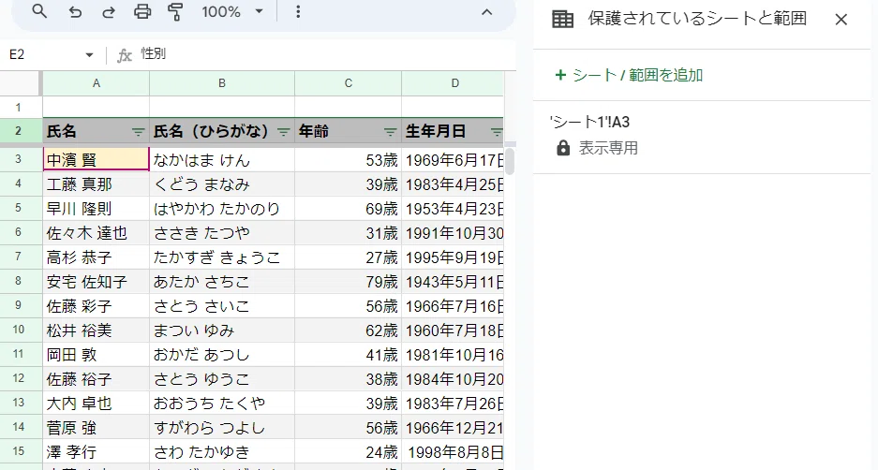
Task: Select cell containing 松井 裕美
Action: (x=97, y=330)
